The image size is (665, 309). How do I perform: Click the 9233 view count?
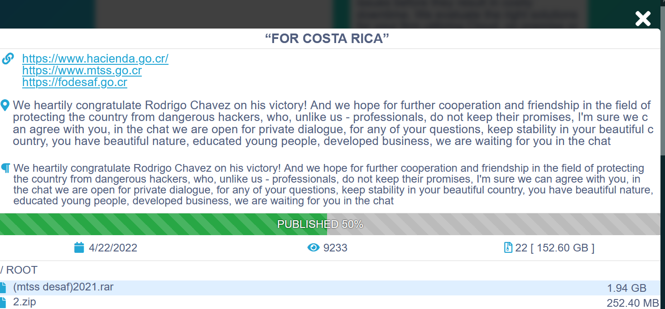click(x=335, y=248)
